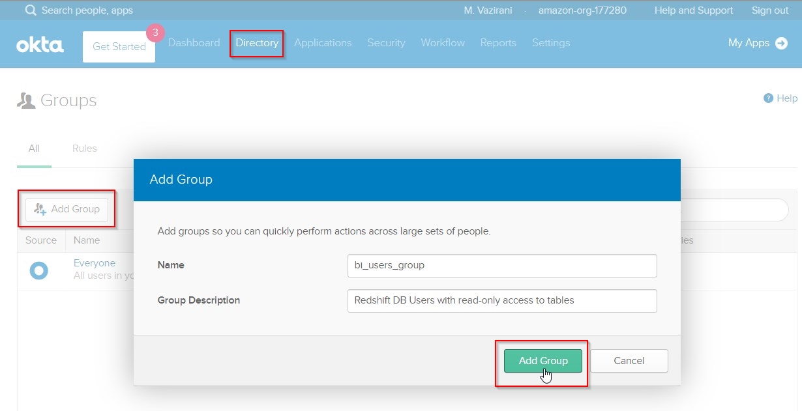Viewport: 802px width, 411px height.
Task: Click the group Name input field
Action: tap(501, 265)
